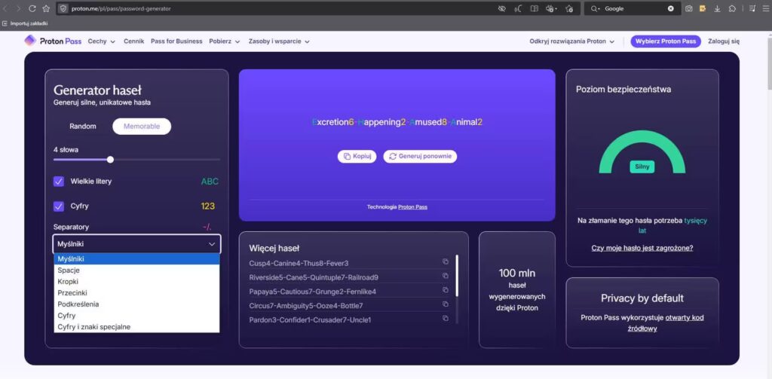Click the Cusp4-Canine4-Thus8-Fever3 password text

tap(299, 263)
